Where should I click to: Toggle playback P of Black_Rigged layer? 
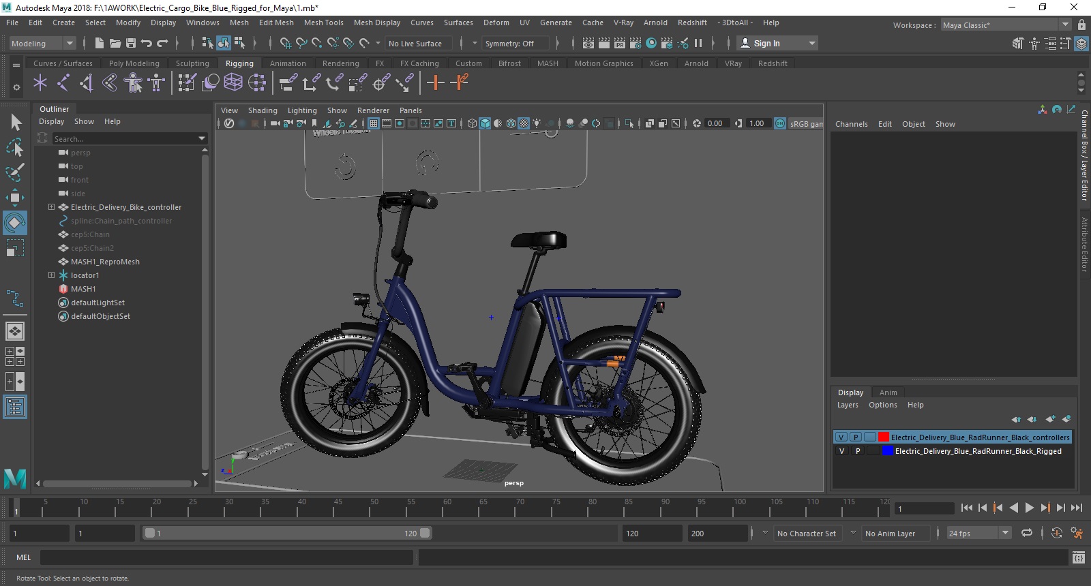(857, 451)
